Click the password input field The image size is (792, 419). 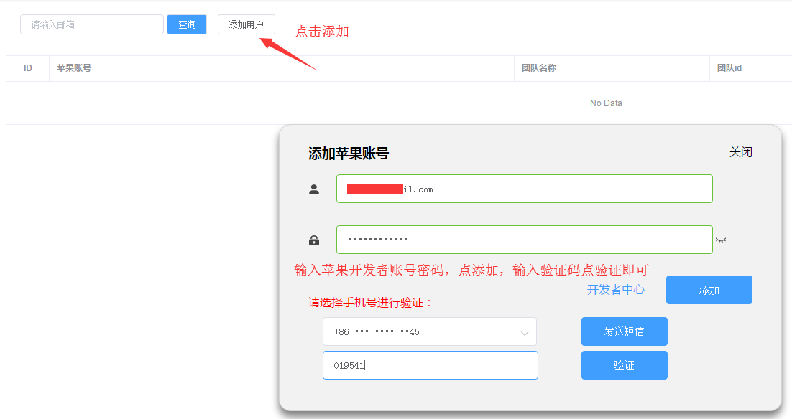525,240
